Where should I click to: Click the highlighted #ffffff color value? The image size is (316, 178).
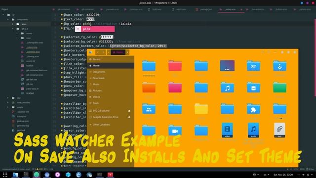[x=107, y=37]
